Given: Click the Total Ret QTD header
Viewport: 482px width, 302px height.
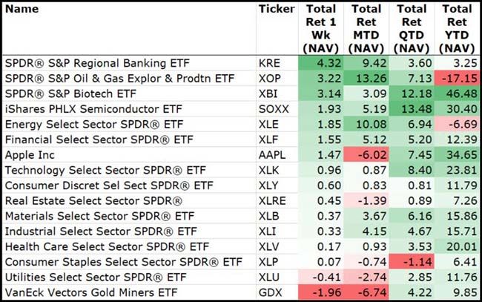Looking at the screenshot, I should click(412, 28).
